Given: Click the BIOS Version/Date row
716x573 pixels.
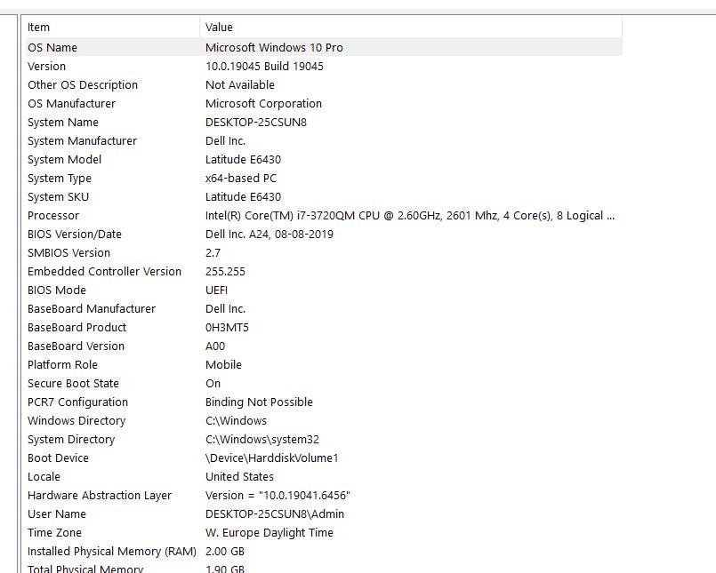Looking at the screenshot, I should [x=324, y=234].
